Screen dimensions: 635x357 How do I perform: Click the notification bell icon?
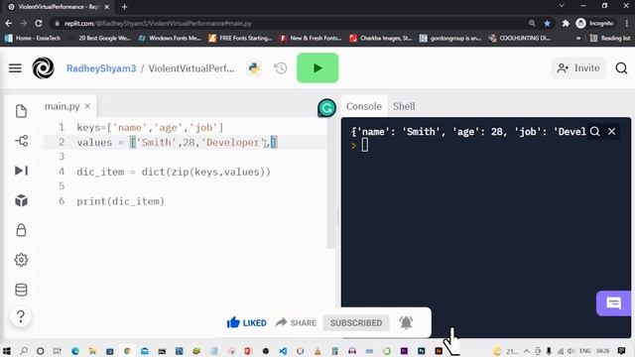(406, 322)
